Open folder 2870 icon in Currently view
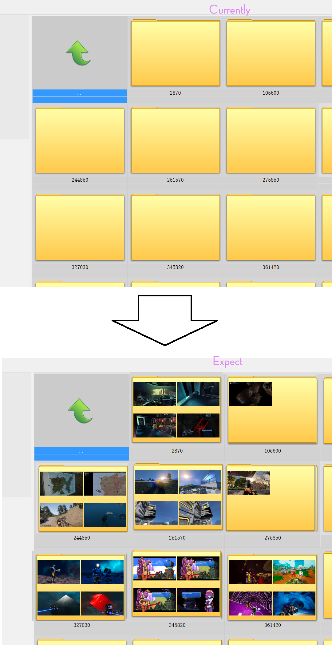332x645 pixels. coord(176,53)
